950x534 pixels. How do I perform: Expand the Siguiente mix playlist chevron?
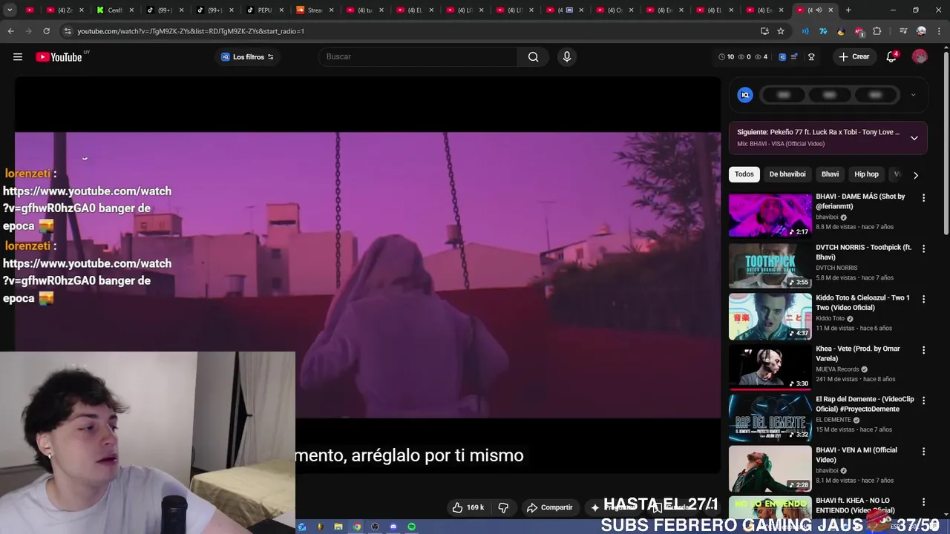click(x=914, y=138)
